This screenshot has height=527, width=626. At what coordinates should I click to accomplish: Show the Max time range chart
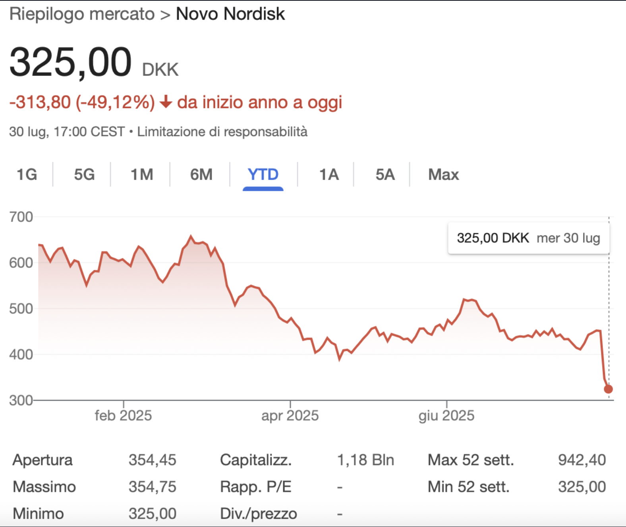(443, 175)
